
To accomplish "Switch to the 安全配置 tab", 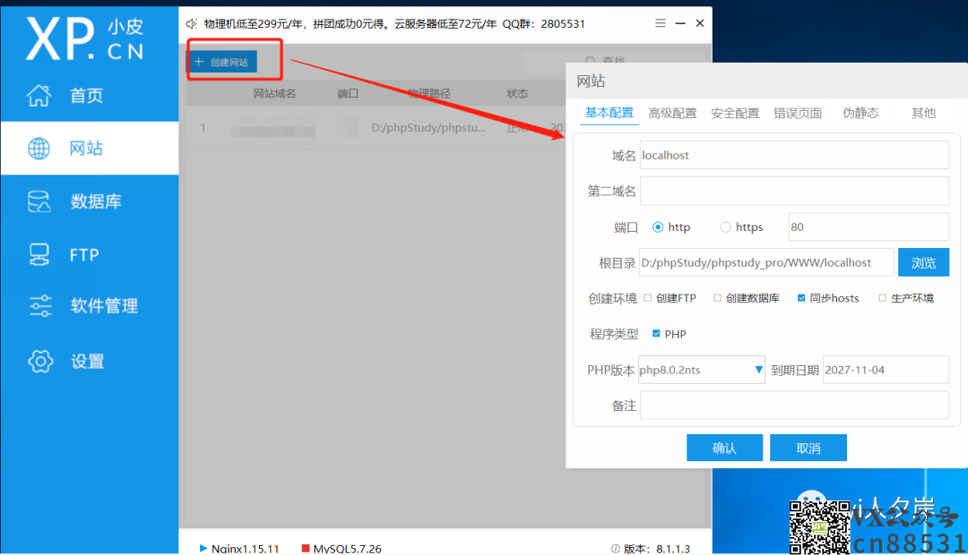I will 735,113.
